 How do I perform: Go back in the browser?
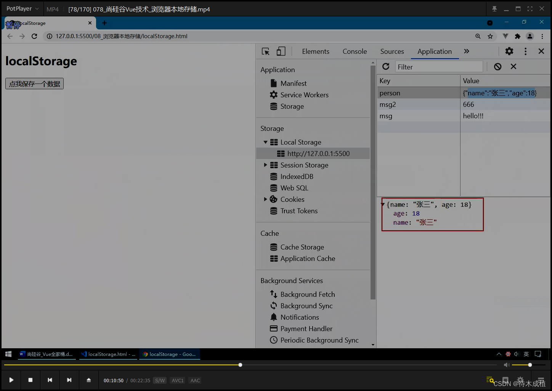(x=10, y=36)
